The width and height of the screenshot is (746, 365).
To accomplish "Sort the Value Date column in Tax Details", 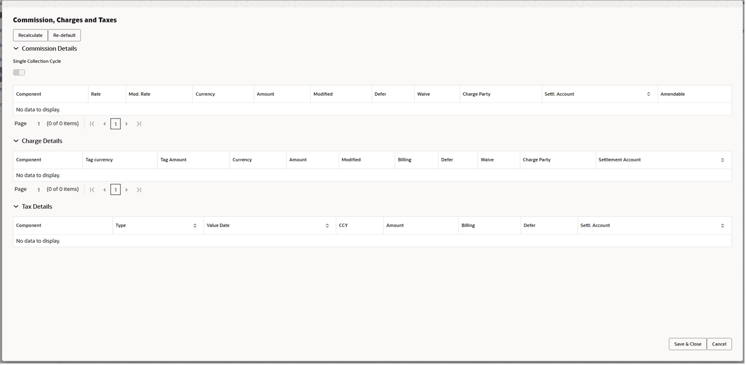I will (327, 225).
